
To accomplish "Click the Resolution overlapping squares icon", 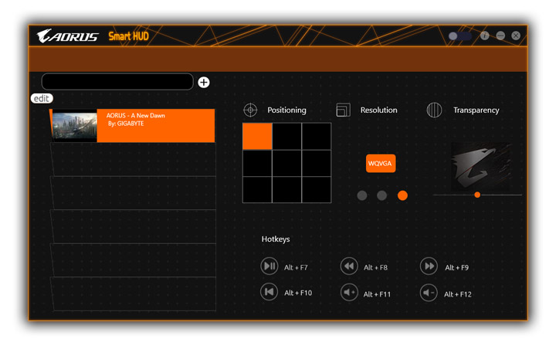I will click(343, 110).
